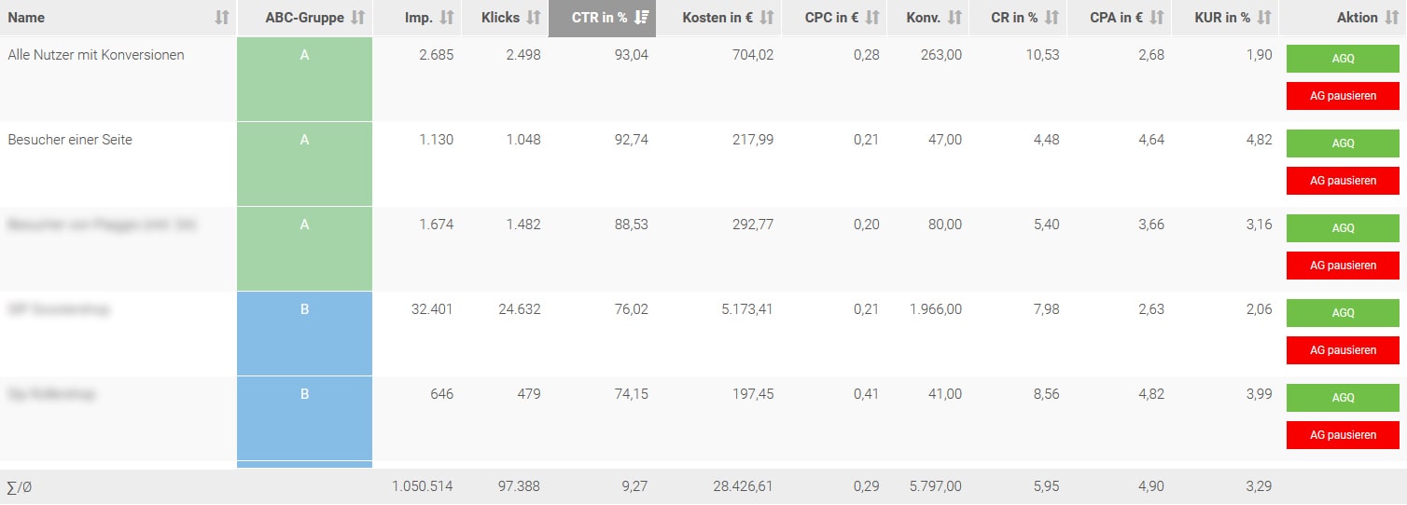This screenshot has width=1407, height=505.
Task: Sort conversions via Konv. arrows icon
Action: click(x=954, y=18)
